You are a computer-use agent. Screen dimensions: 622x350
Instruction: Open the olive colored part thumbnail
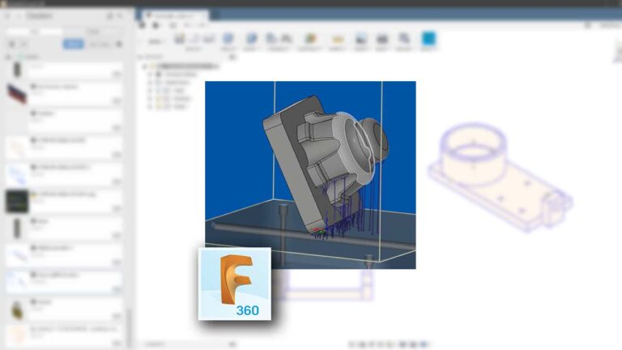(17, 309)
